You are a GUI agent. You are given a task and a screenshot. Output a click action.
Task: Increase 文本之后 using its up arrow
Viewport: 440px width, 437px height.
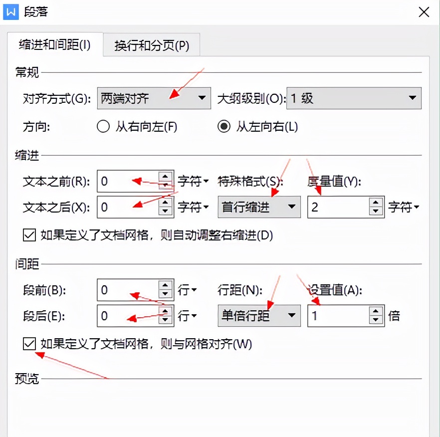pos(165,204)
